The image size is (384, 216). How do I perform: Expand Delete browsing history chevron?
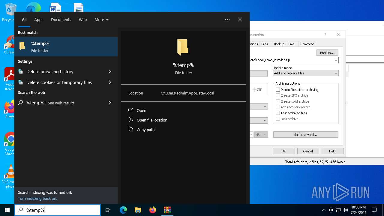pyautogui.click(x=110, y=71)
